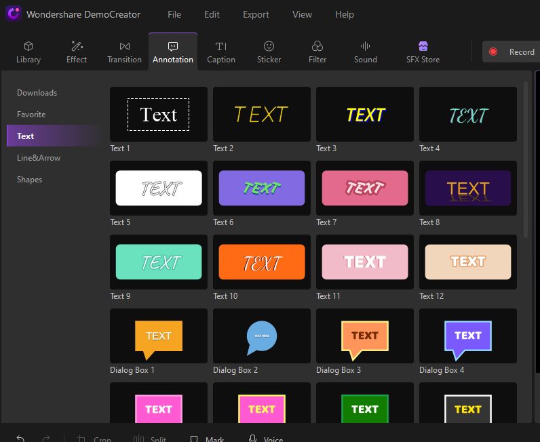Choose the magenta TEXT box without border

[x=159, y=403]
